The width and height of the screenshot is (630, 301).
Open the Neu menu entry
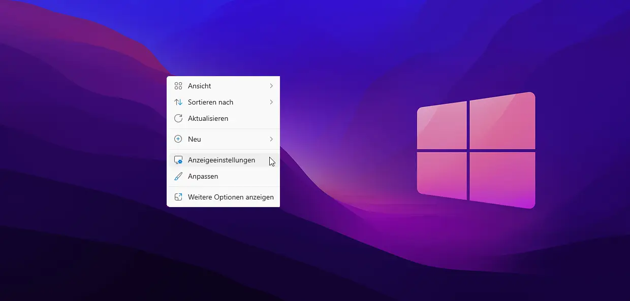click(223, 139)
